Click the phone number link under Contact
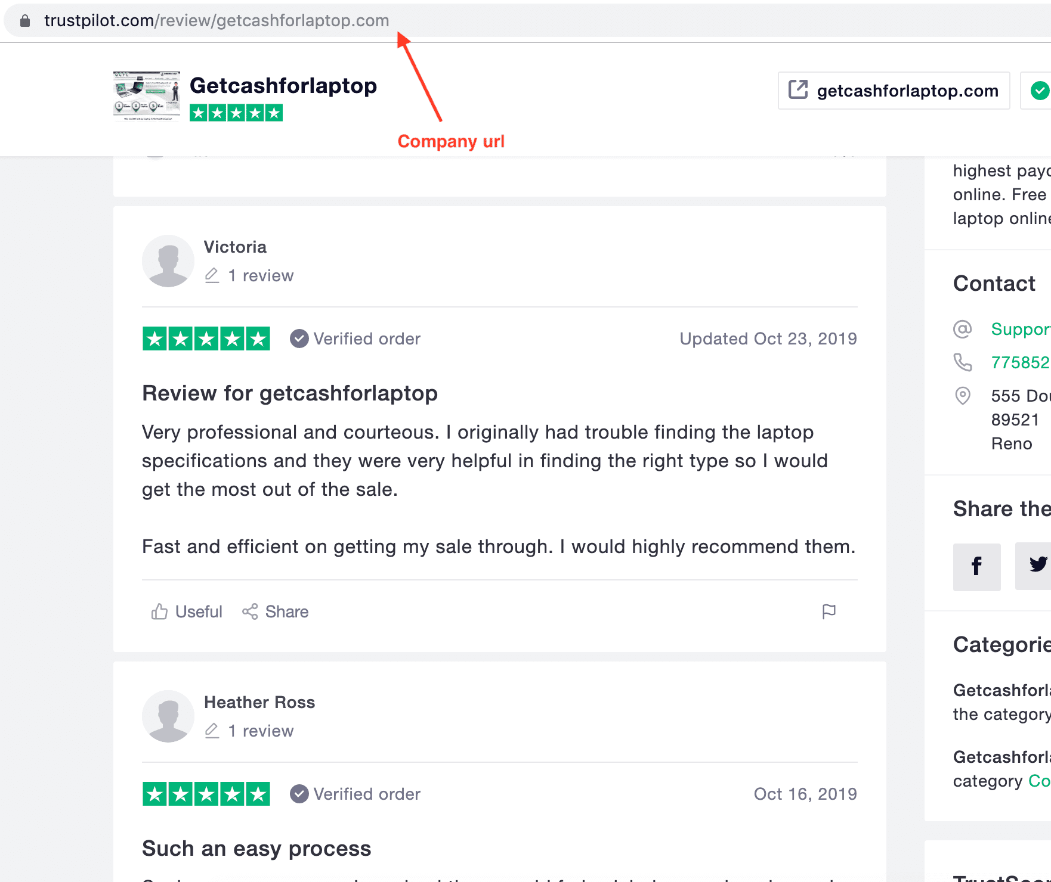The image size is (1051, 882). pos(1021,362)
